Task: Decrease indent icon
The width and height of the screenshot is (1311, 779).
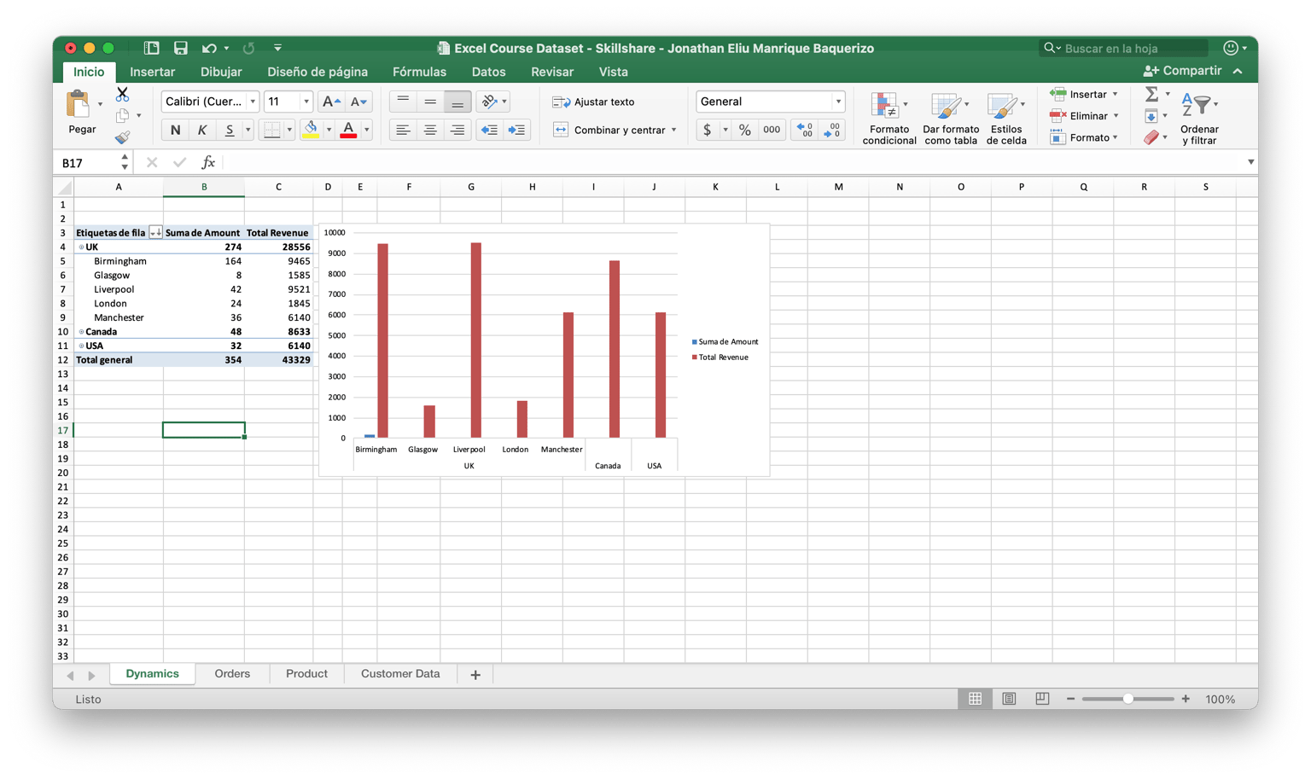Action: click(489, 130)
